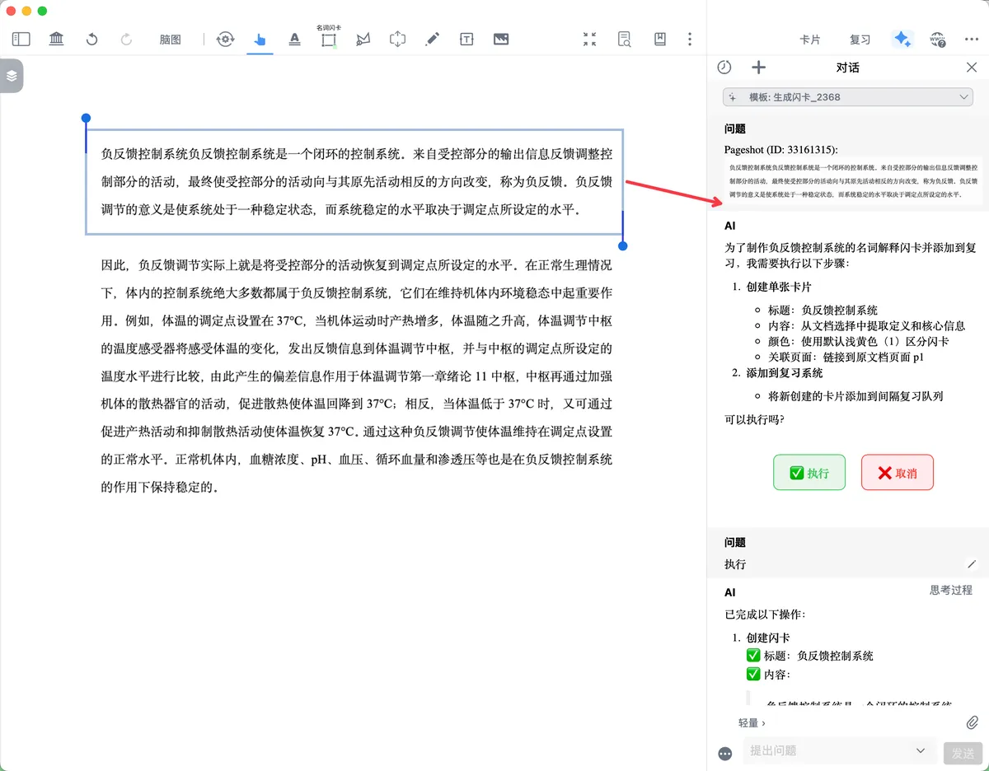The image size is (989, 771).
Task: Click the paperclip attachment icon
Action: click(972, 722)
